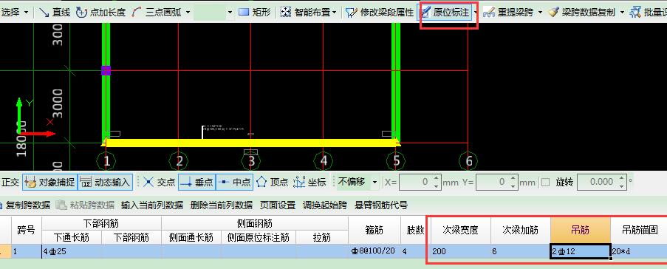This screenshot has width=667, height=269.
Task: Toggle 对象捕捉 object snap
Action: [49, 183]
